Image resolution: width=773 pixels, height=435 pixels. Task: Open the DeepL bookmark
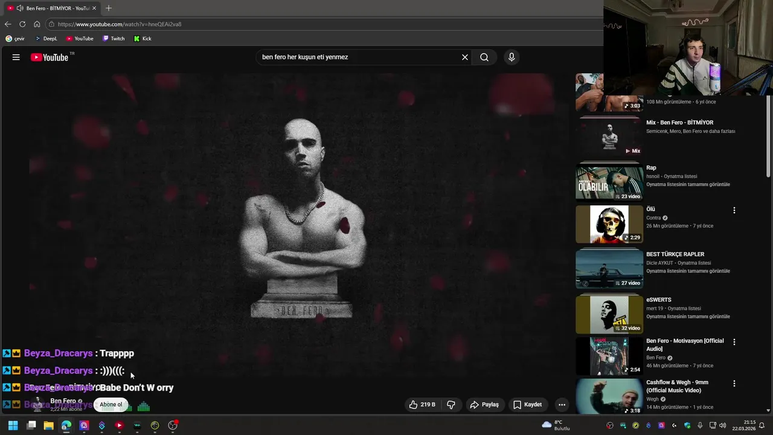pyautogui.click(x=46, y=39)
